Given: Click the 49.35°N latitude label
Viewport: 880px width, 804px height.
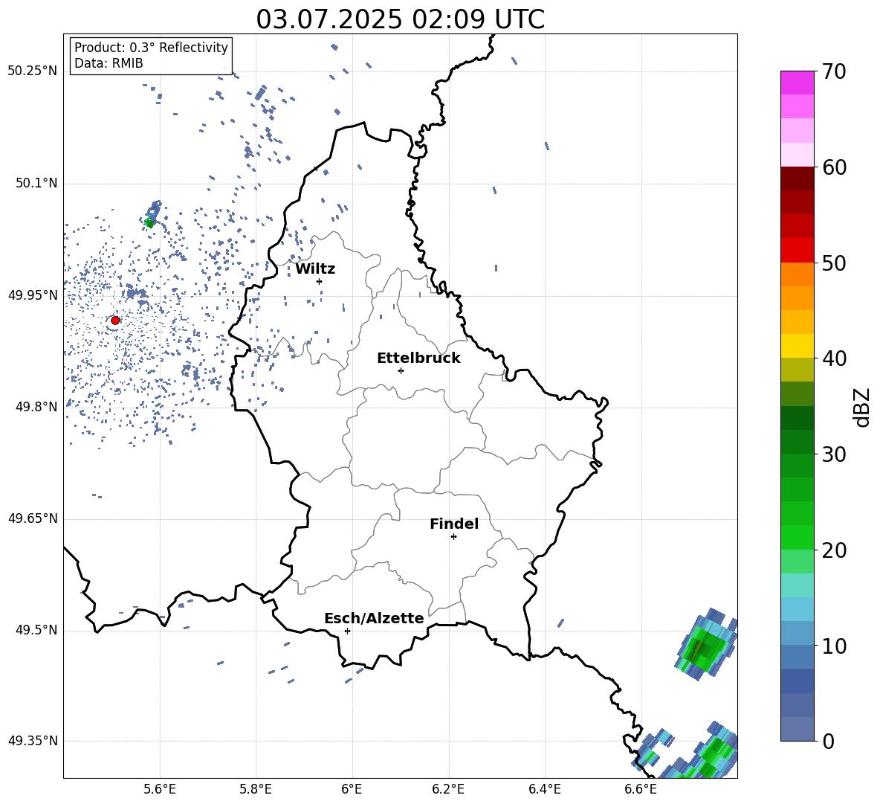Looking at the screenshot, I should point(32,741).
